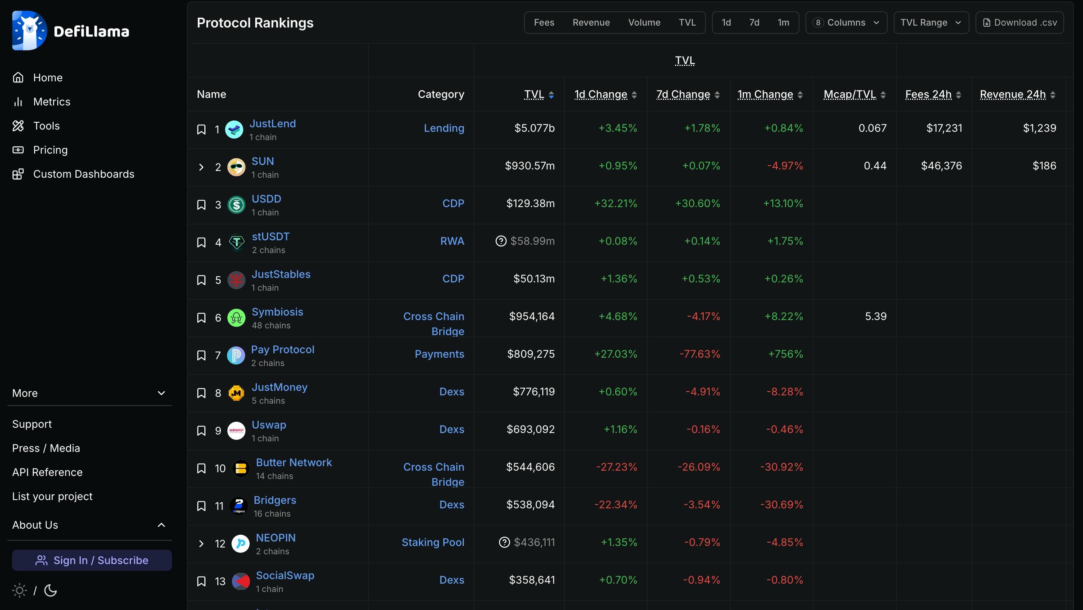Bookmark the Symbiosis protocol row
1083x610 pixels.
[x=201, y=318]
